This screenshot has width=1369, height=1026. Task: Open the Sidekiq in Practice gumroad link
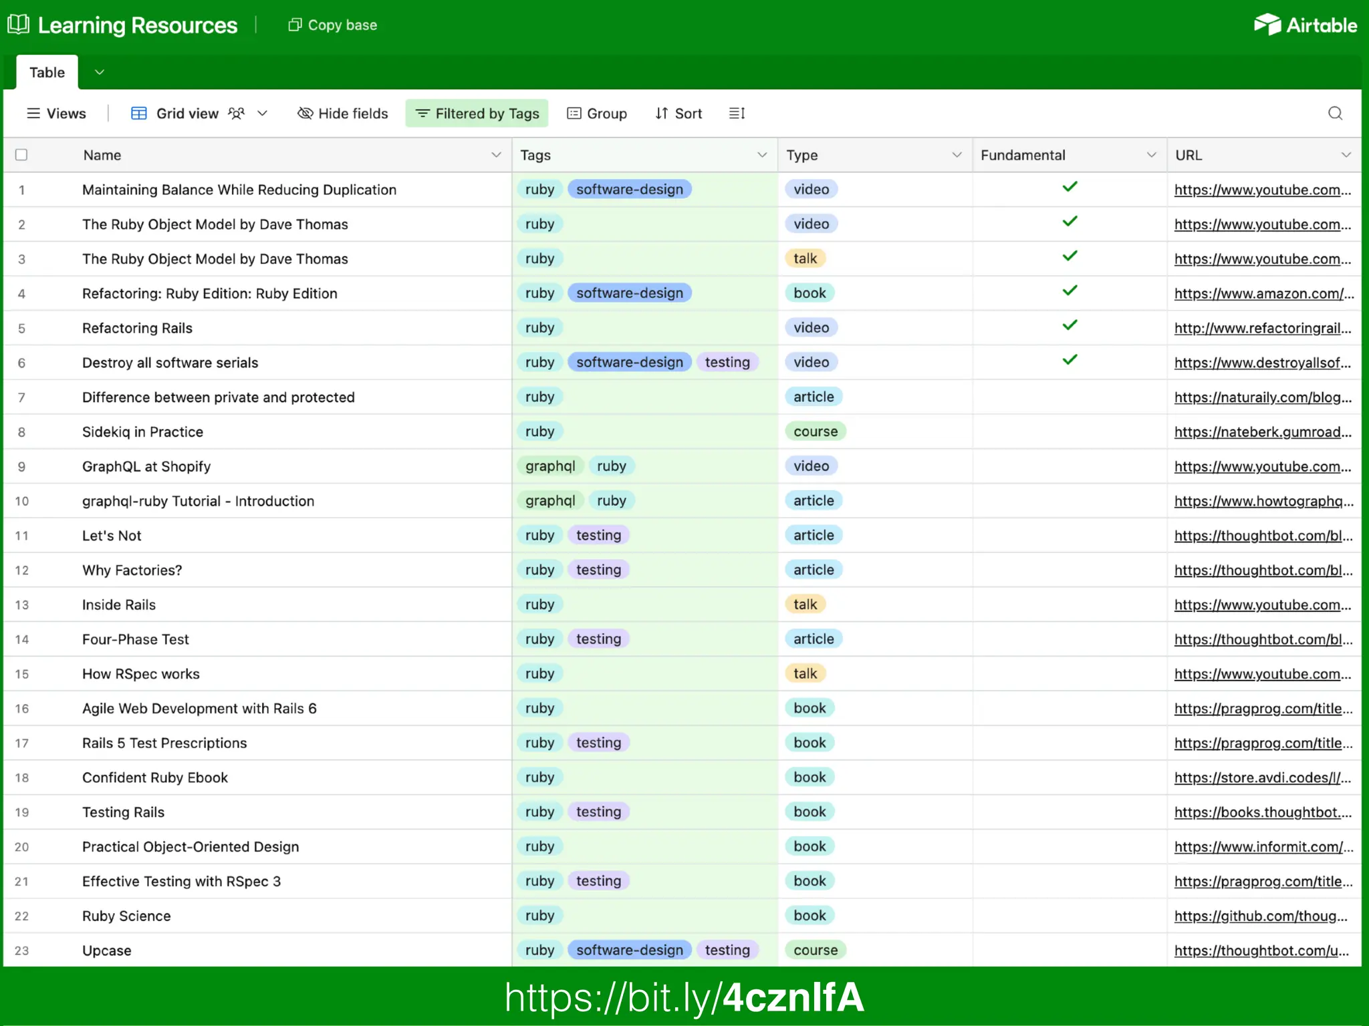pos(1262,432)
